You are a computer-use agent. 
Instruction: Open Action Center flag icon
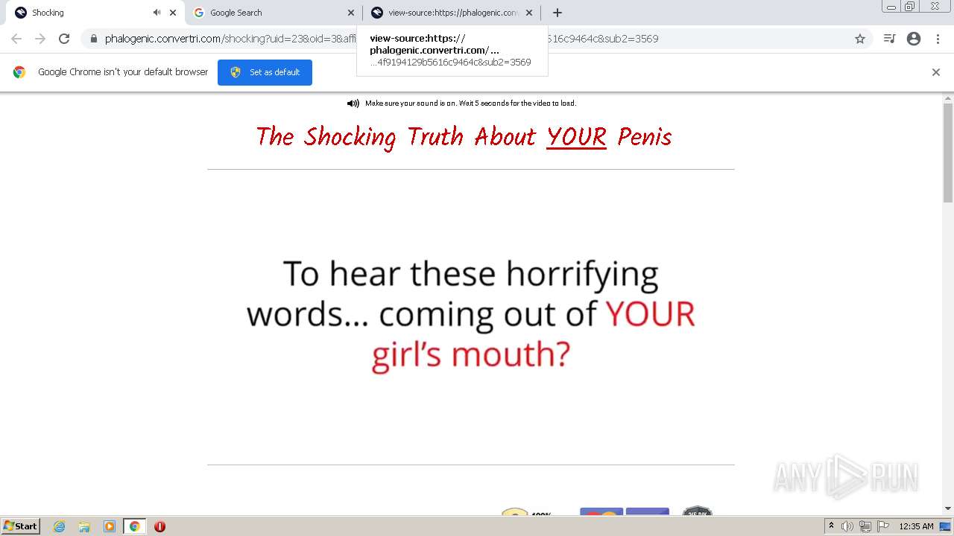coord(882,526)
